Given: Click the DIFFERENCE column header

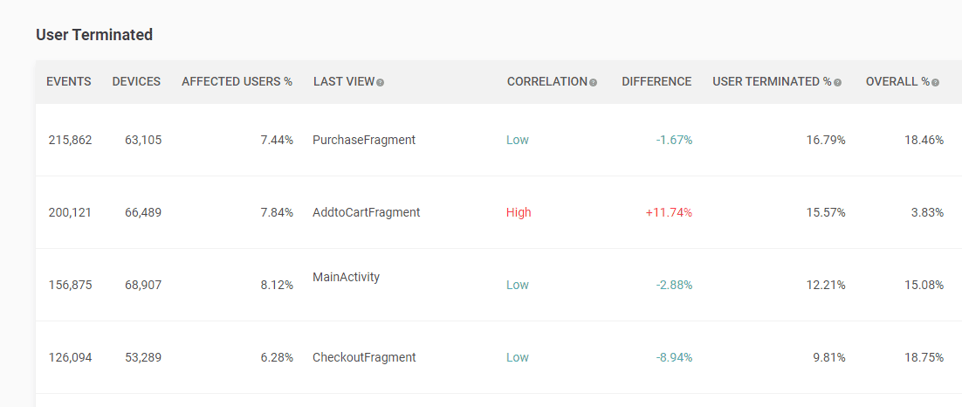Looking at the screenshot, I should [656, 81].
